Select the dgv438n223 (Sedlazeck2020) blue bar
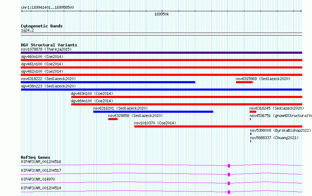Image resolution: width=312 pixels, height=196 pixels. [161, 90]
